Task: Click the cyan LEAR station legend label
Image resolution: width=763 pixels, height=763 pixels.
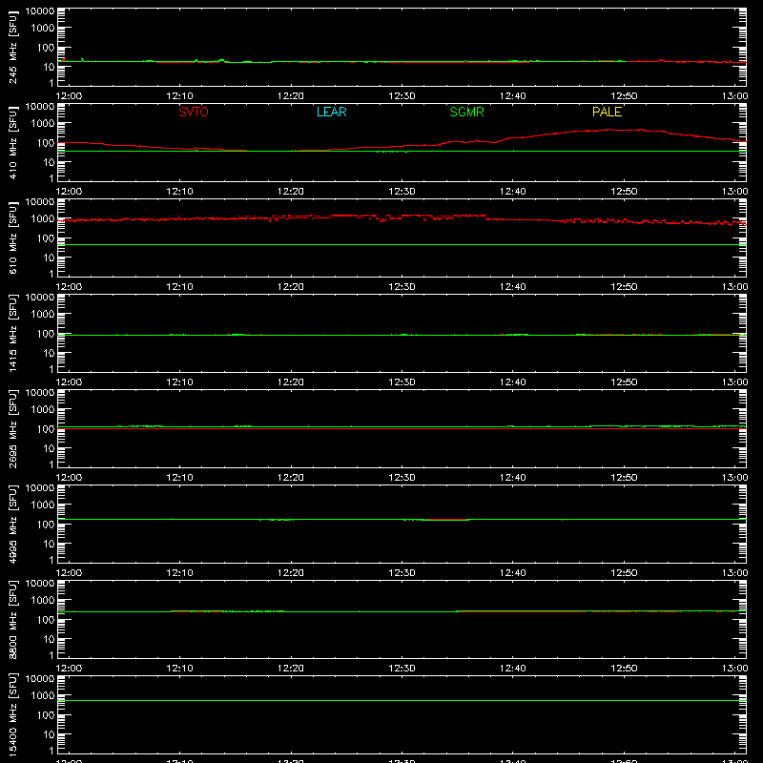Action: pyautogui.click(x=331, y=112)
